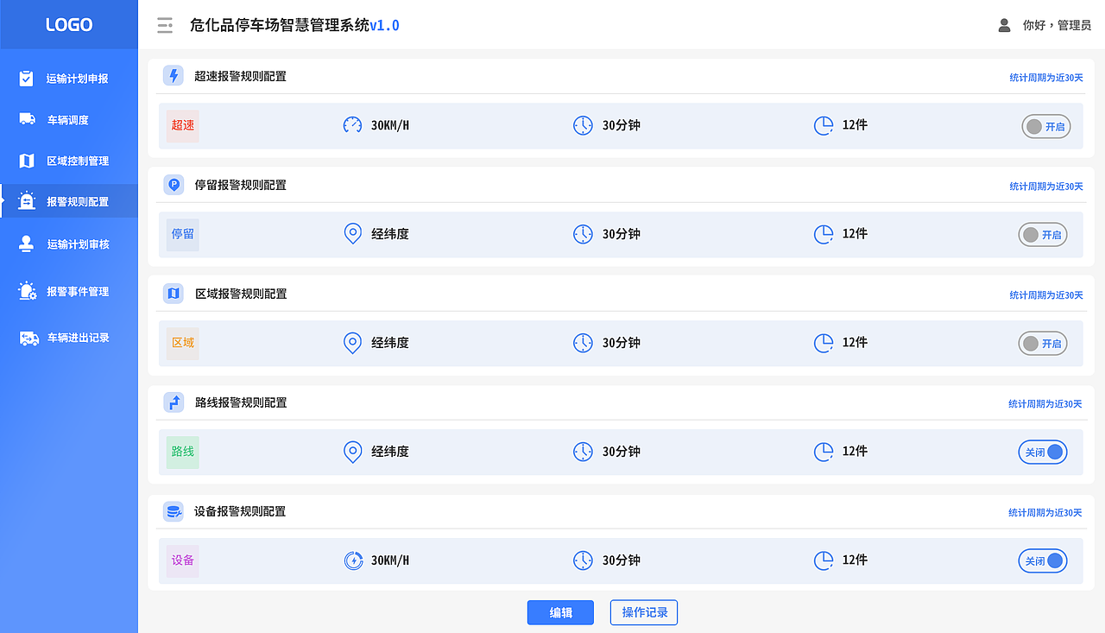Screen dimensions: 1105x633
Task: Toggle the 设备 alarm switch
Action: pos(1043,561)
